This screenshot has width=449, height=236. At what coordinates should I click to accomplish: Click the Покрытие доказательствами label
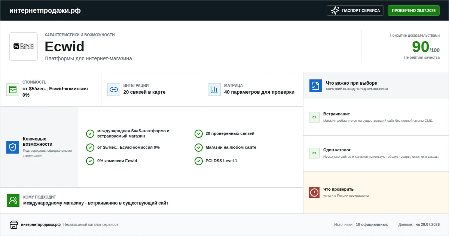(415, 35)
